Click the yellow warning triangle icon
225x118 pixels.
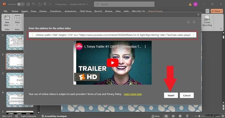190,4
